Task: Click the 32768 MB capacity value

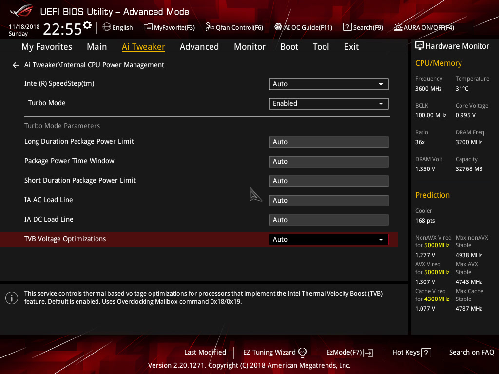Action: pyautogui.click(x=469, y=169)
